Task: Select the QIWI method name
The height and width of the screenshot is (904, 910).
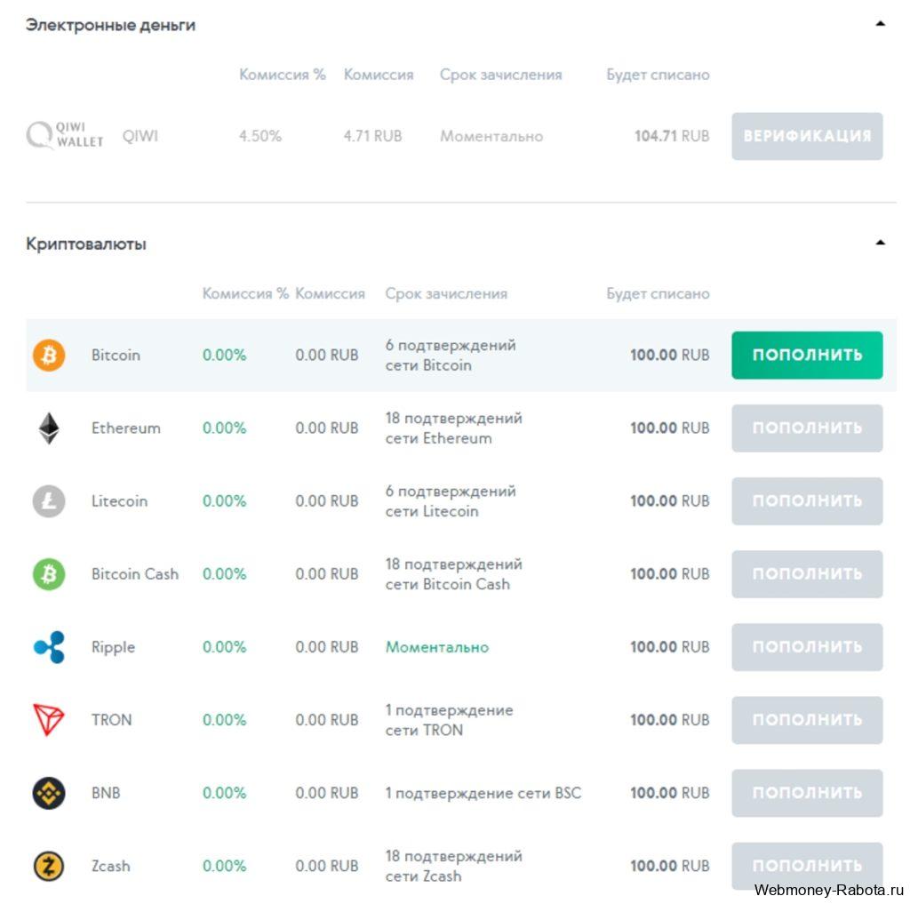Action: (x=140, y=136)
